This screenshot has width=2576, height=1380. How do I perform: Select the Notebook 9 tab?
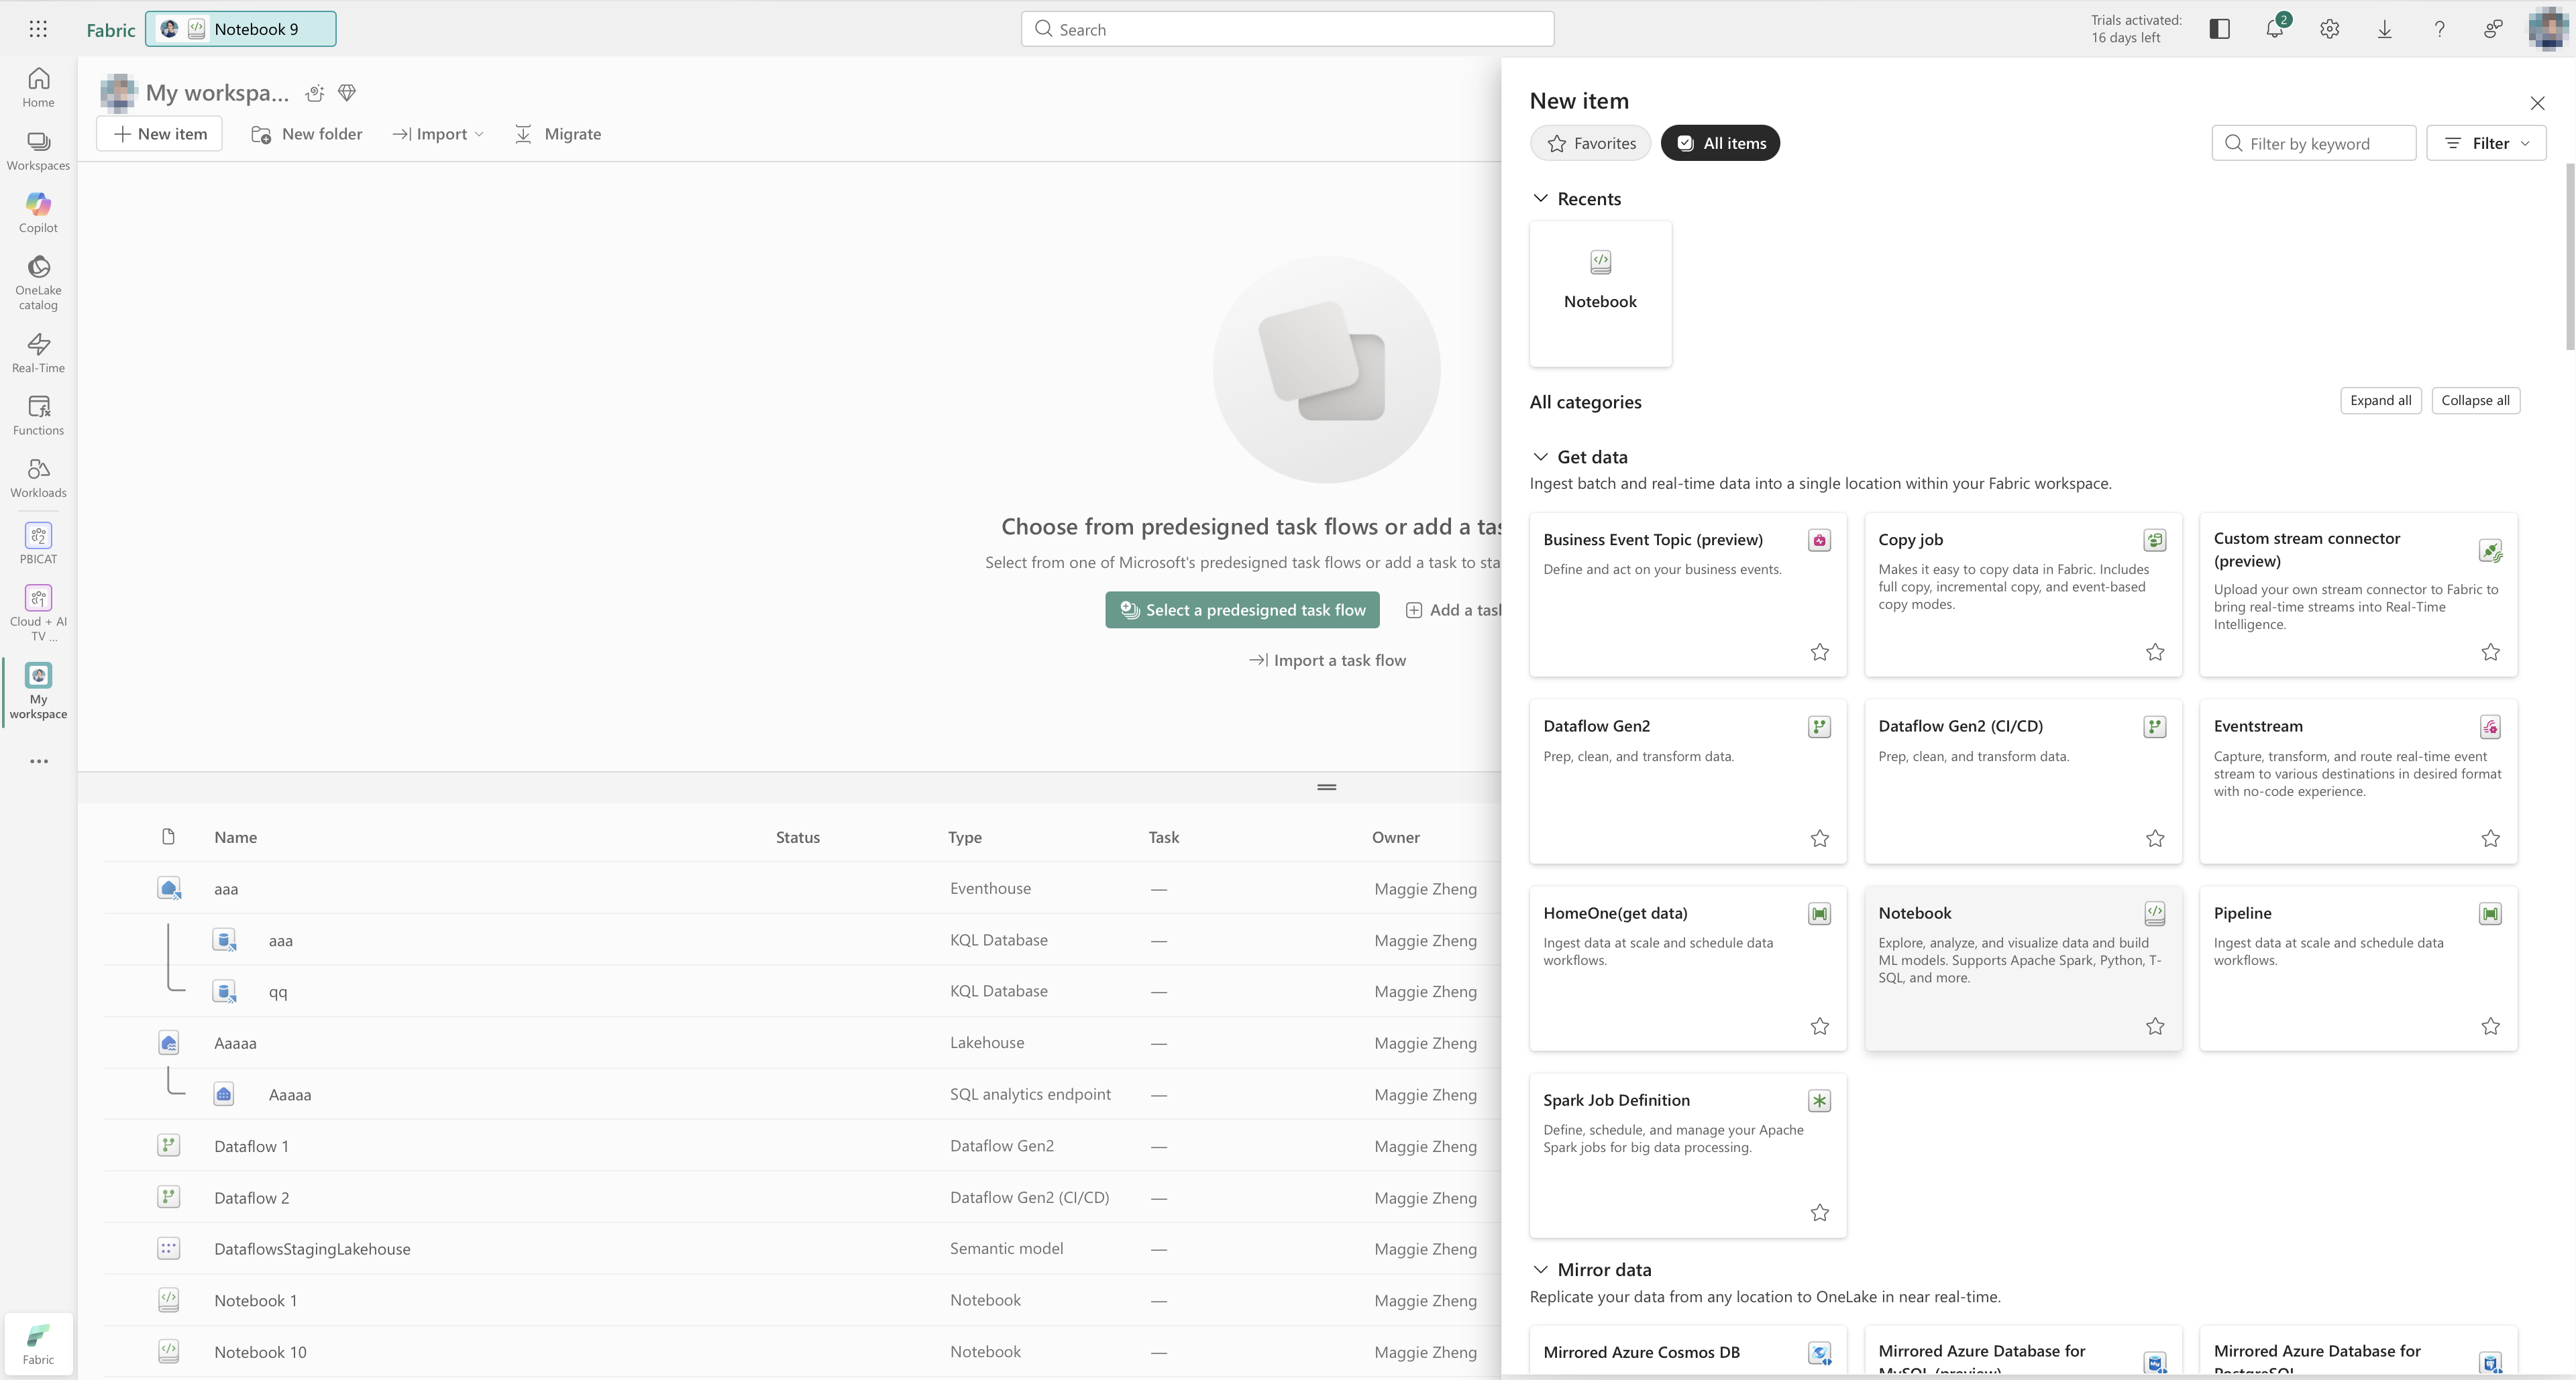(240, 29)
